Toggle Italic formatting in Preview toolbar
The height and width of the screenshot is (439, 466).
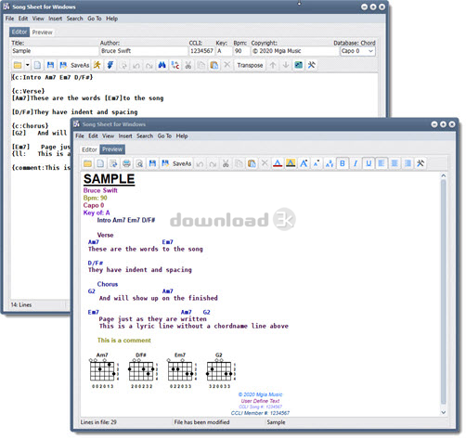click(356, 163)
